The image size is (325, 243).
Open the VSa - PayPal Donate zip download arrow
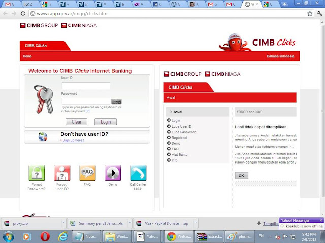coord(196,223)
